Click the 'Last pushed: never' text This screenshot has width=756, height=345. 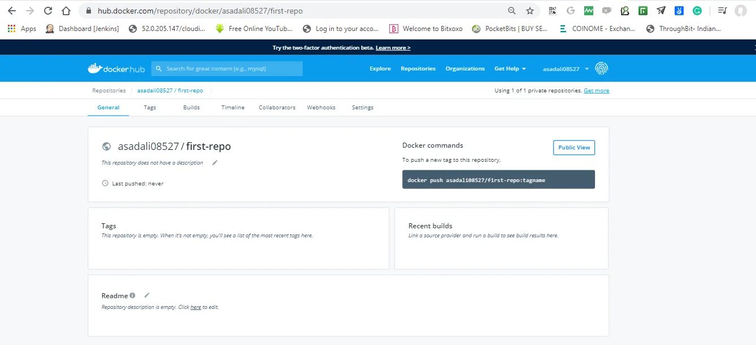click(138, 184)
